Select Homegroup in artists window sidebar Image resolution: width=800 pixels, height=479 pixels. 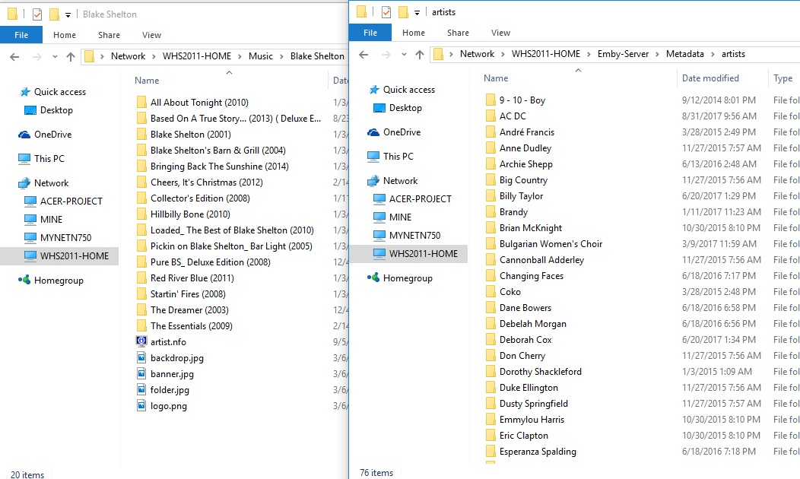pyautogui.click(x=407, y=278)
